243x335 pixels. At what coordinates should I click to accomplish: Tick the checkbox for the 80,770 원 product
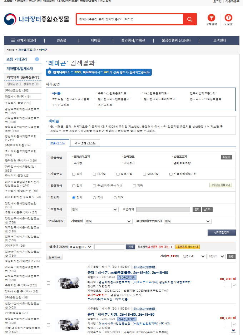[49, 325]
